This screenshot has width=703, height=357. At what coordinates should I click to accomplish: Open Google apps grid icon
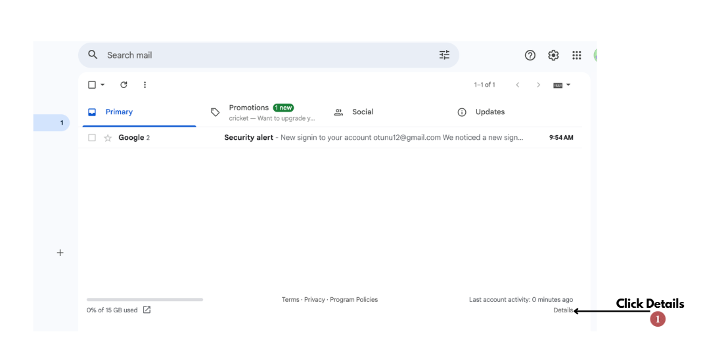pos(577,56)
